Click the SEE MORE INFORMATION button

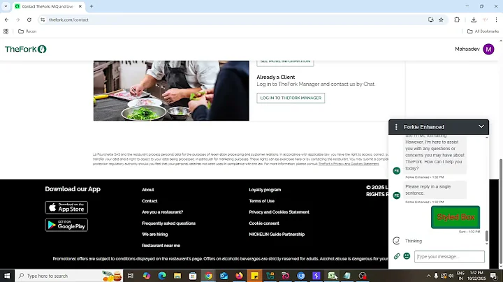click(285, 63)
